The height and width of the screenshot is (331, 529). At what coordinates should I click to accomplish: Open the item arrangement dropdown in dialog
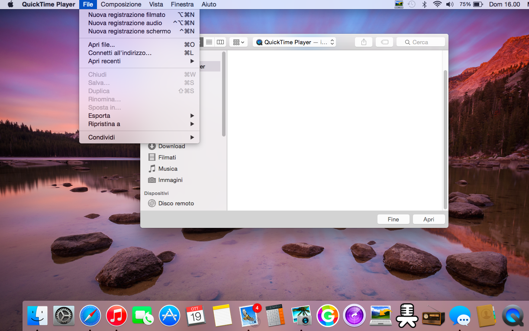coord(239,42)
